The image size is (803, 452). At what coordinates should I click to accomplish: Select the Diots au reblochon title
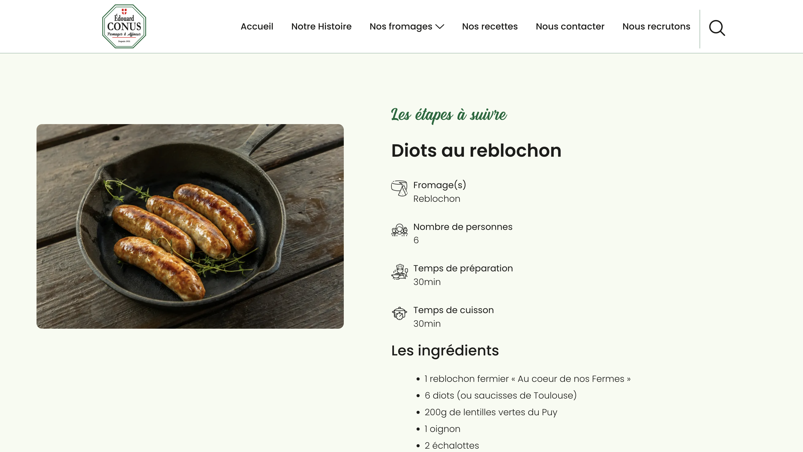(476, 151)
